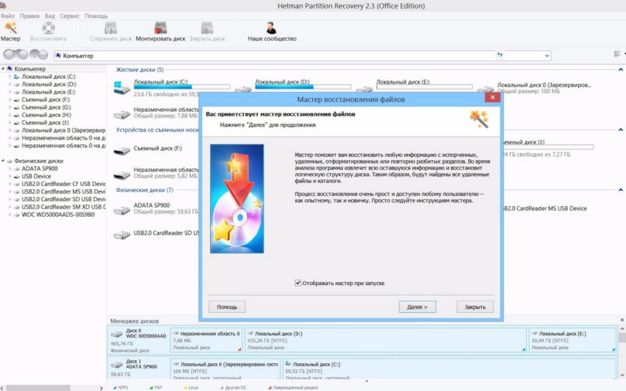Select Съемный диск (F:) icon in main panel
Image resolution: width=626 pixels, height=391 pixels.
[122, 151]
